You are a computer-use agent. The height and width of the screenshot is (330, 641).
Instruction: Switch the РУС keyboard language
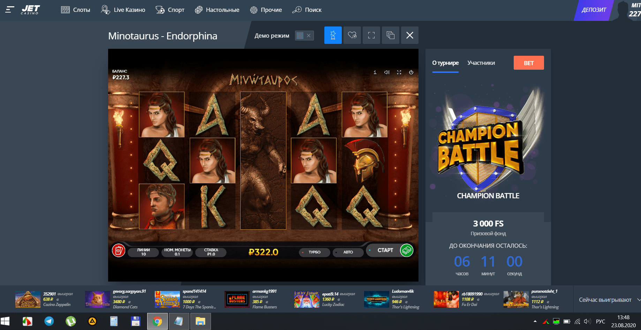[x=601, y=321]
